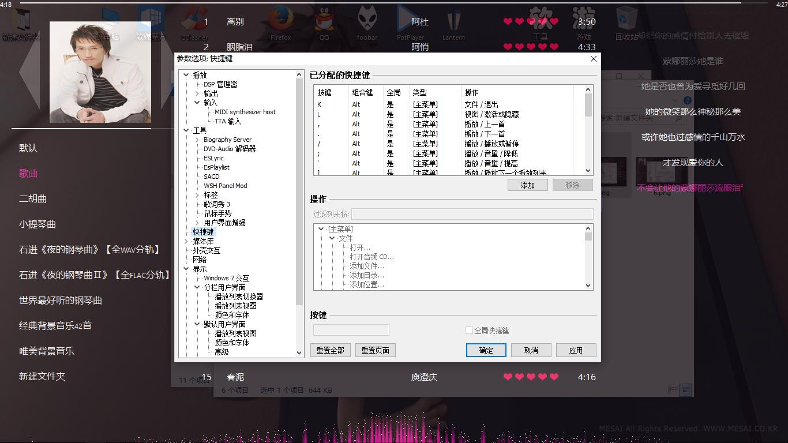
Task: Open the 软件工具 folder icon
Action: point(540,17)
